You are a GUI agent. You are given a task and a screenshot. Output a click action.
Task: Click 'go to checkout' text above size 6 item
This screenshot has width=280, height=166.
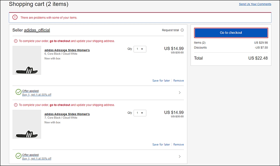tap(60, 41)
